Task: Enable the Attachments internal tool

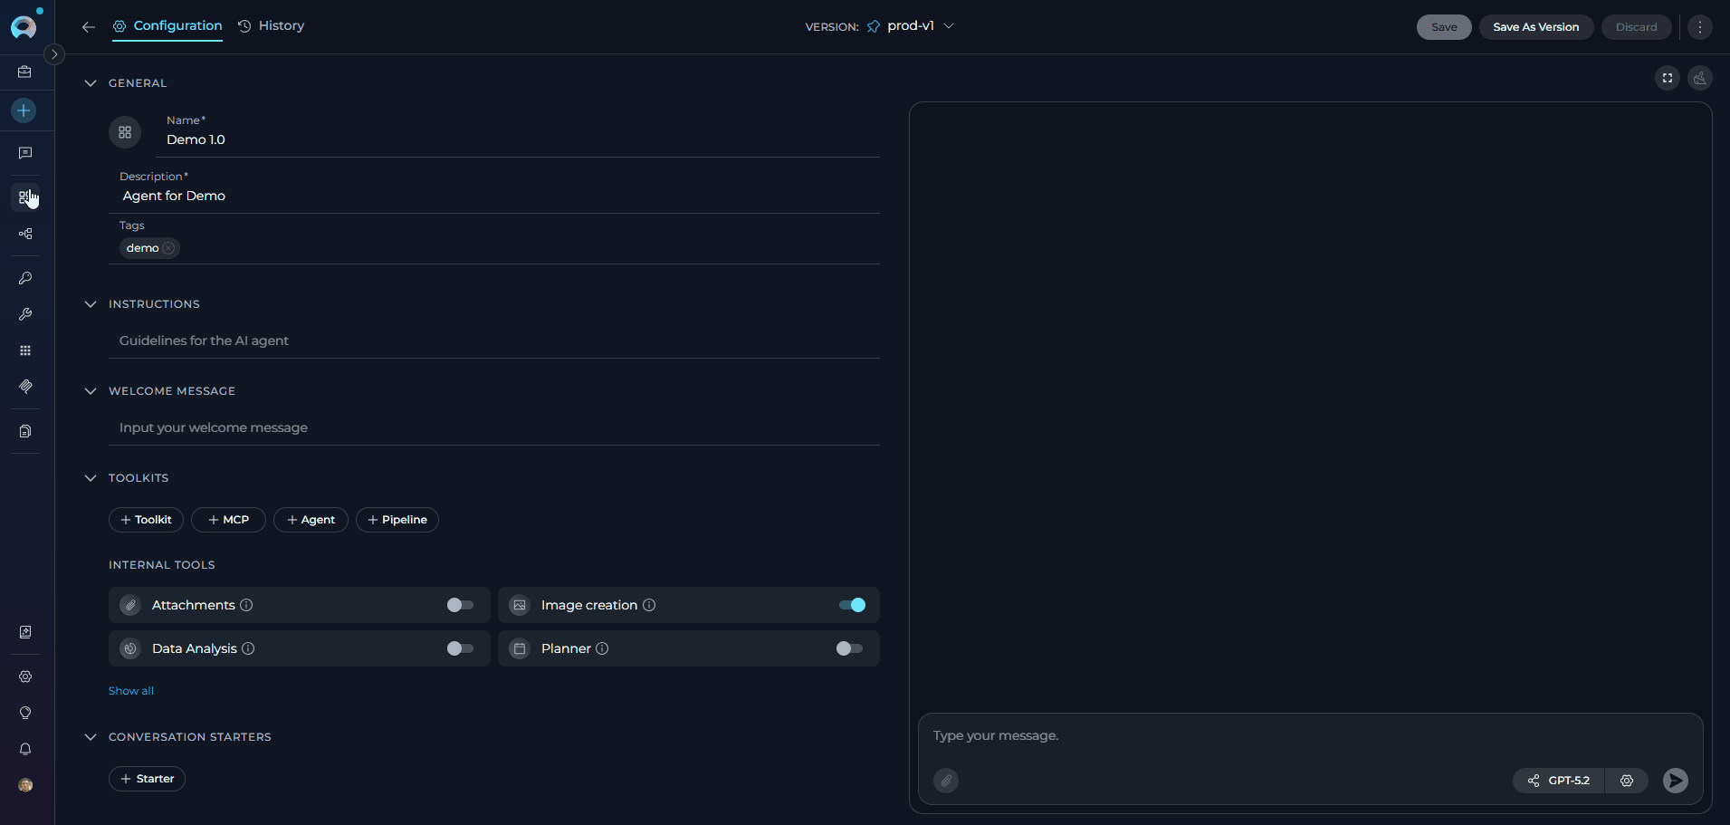Action: pos(459,605)
